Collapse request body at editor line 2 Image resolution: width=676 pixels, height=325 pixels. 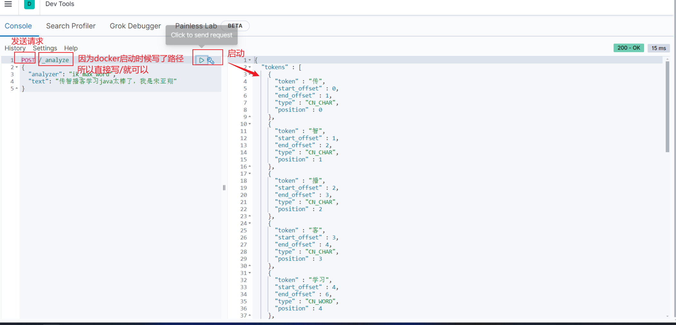(16, 67)
